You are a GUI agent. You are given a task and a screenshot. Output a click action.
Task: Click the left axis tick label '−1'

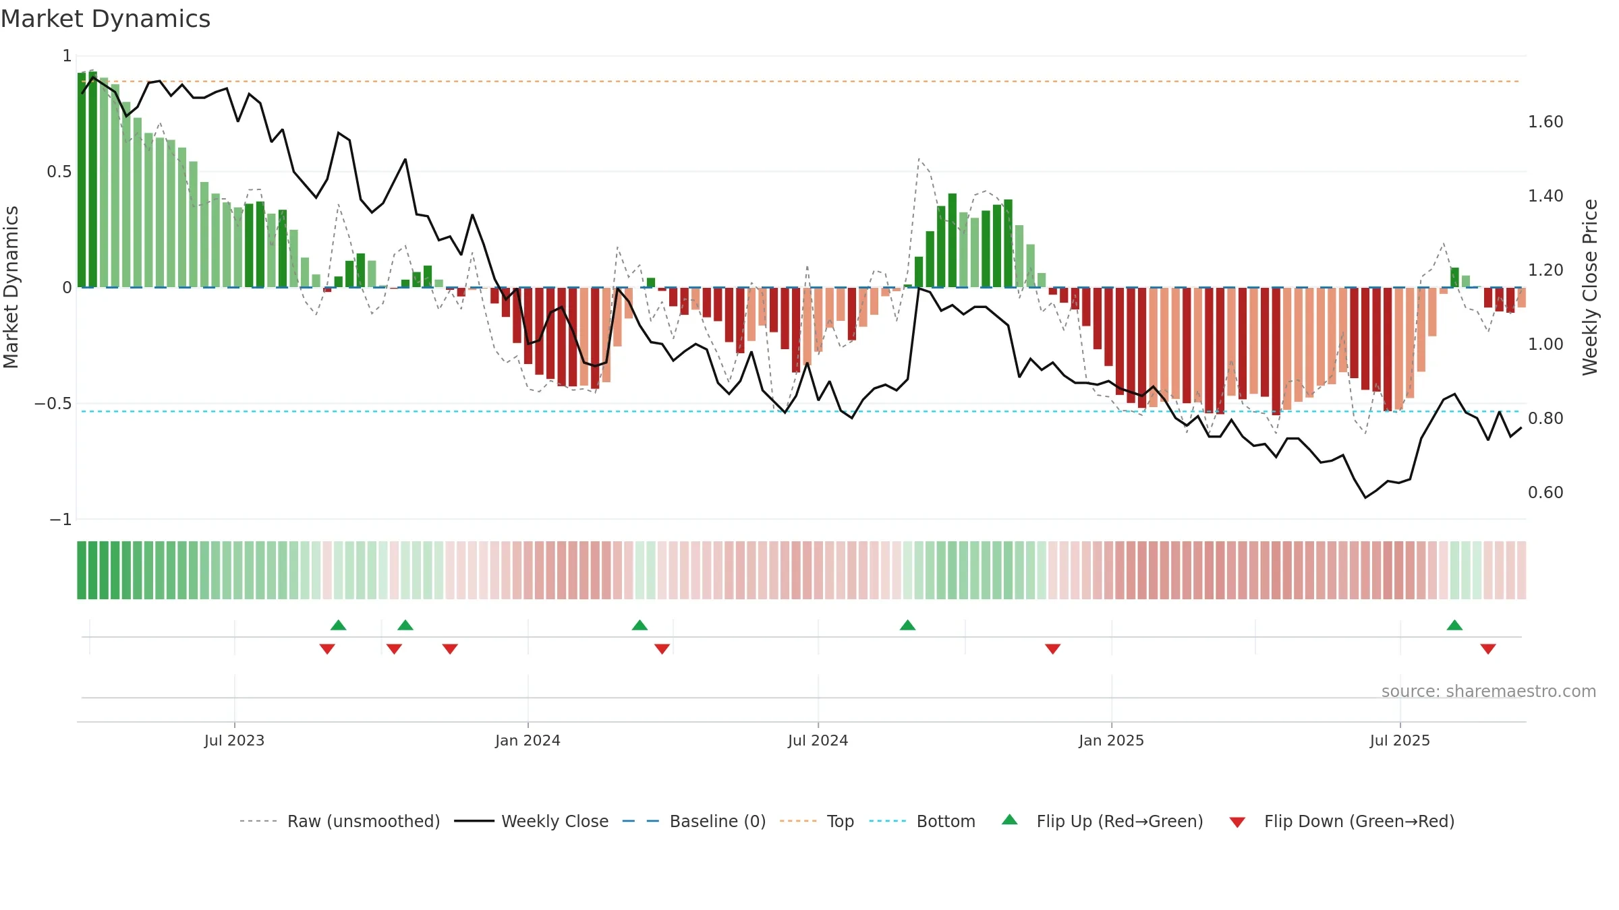(61, 520)
